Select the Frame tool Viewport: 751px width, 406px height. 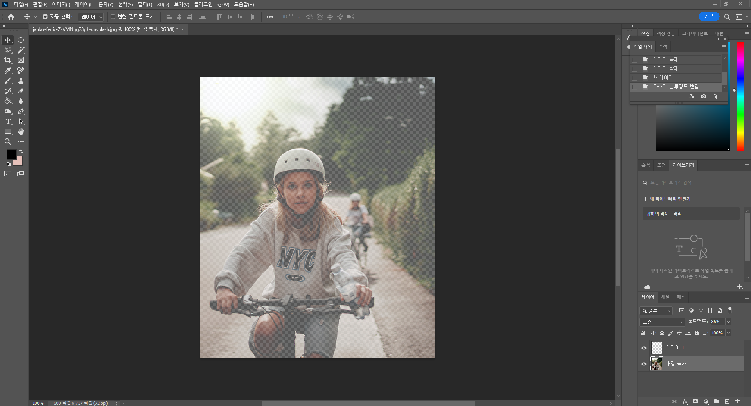[x=21, y=60]
